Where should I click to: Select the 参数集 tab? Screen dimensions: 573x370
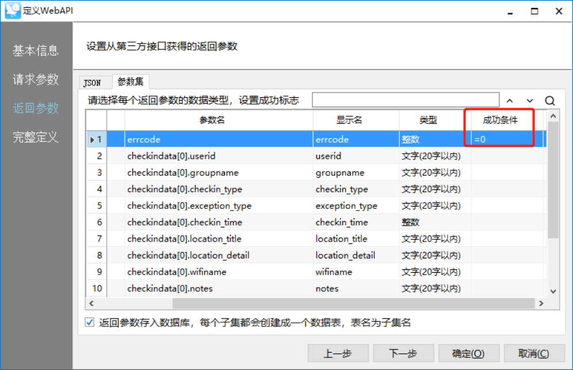tap(131, 82)
